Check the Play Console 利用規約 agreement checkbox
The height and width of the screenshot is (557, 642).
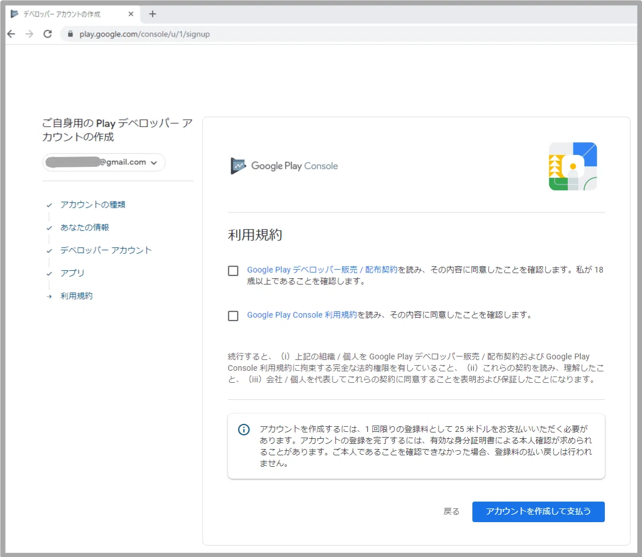tap(233, 316)
